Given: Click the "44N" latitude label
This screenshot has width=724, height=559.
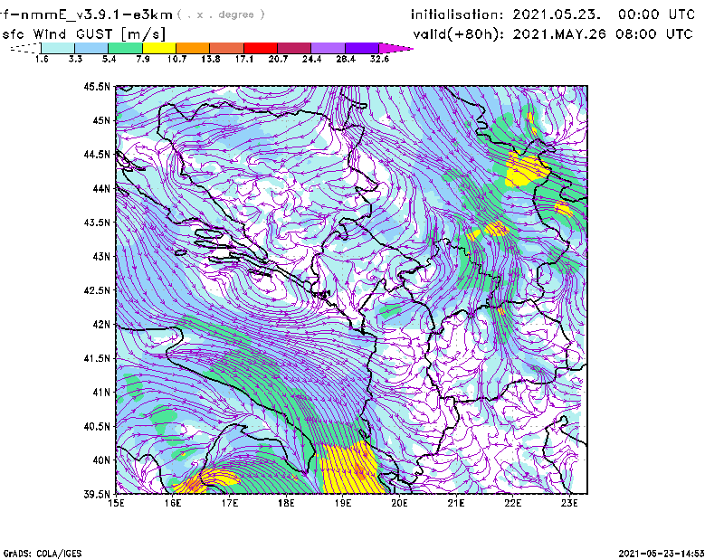Looking at the screenshot, I should (101, 188).
